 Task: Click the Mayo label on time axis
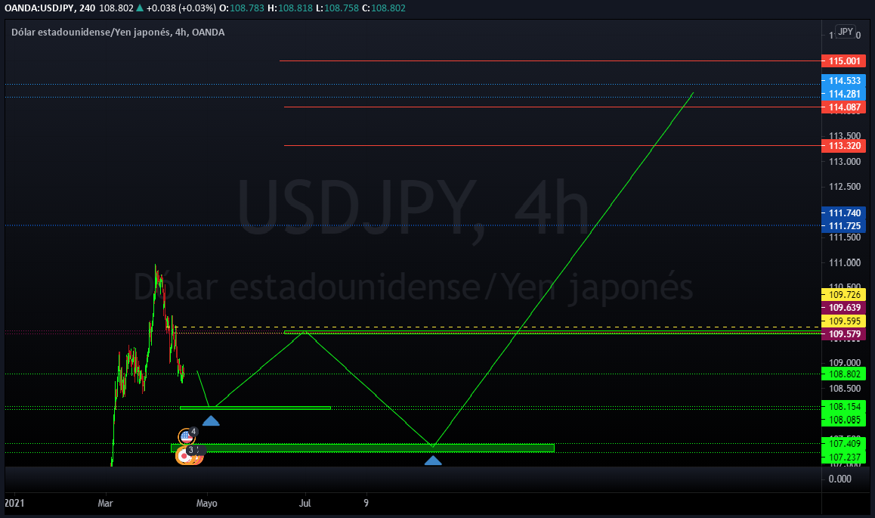(206, 504)
